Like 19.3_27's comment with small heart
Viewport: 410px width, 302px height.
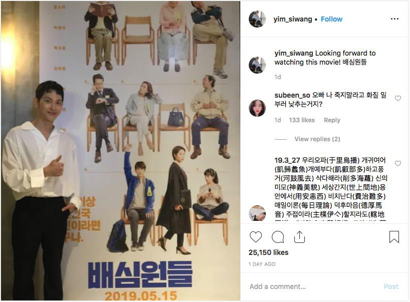pyautogui.click(x=397, y=163)
